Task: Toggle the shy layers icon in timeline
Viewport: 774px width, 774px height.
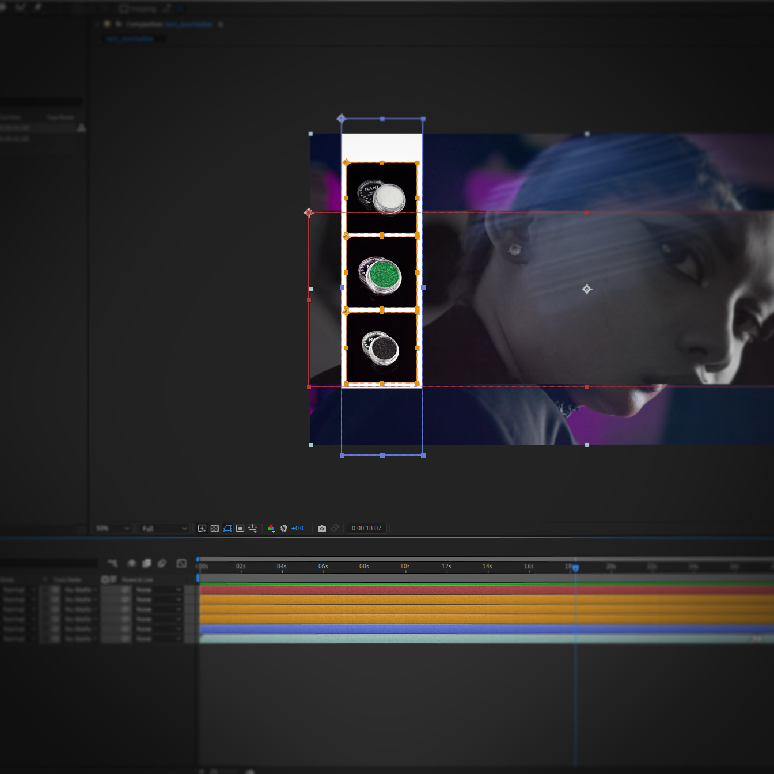Action: coord(132,563)
